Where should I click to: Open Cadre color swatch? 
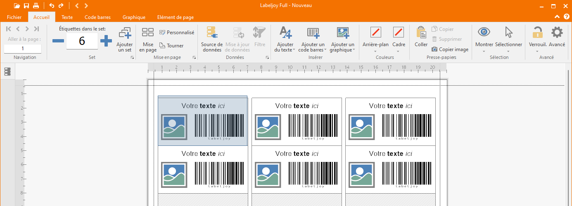click(x=399, y=32)
